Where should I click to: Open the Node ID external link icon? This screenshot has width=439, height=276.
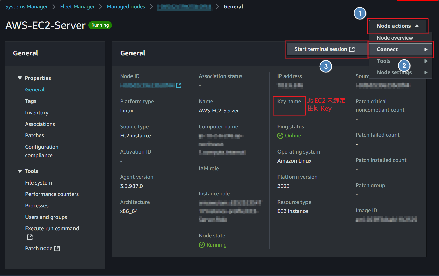click(x=179, y=85)
